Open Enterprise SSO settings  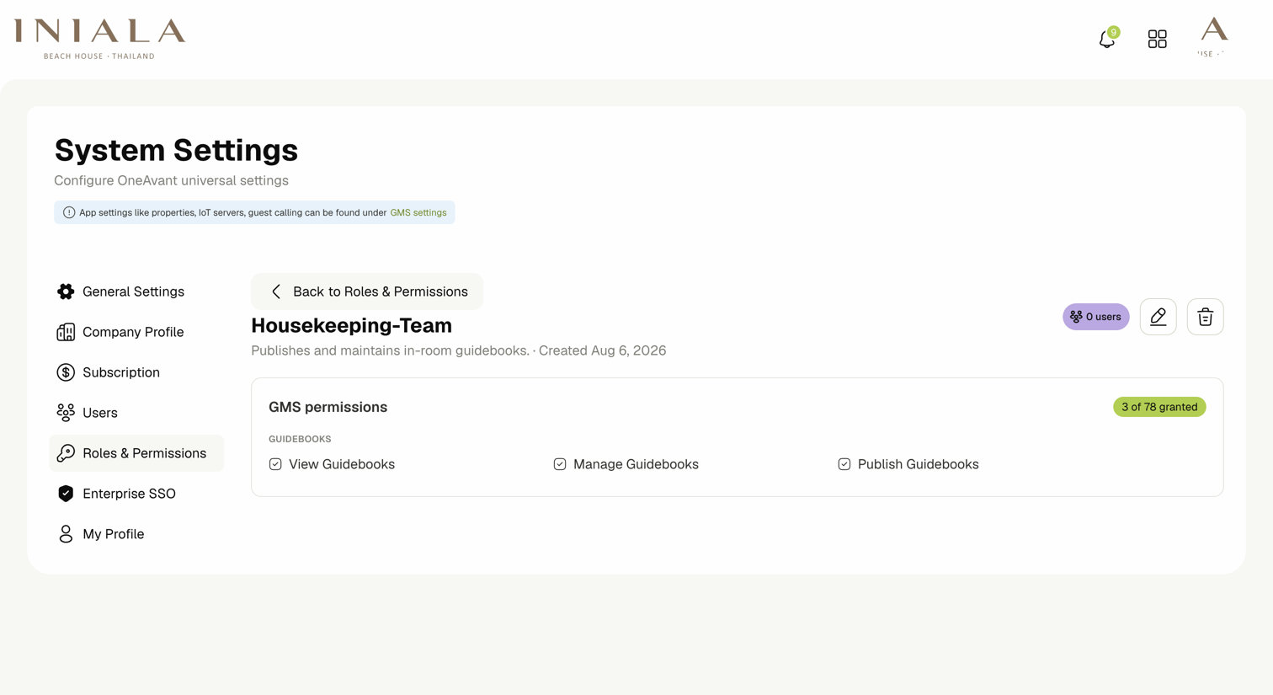coord(136,494)
